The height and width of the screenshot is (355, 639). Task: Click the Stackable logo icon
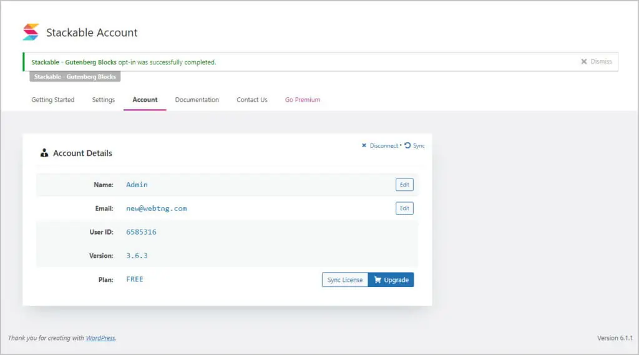coord(31,32)
